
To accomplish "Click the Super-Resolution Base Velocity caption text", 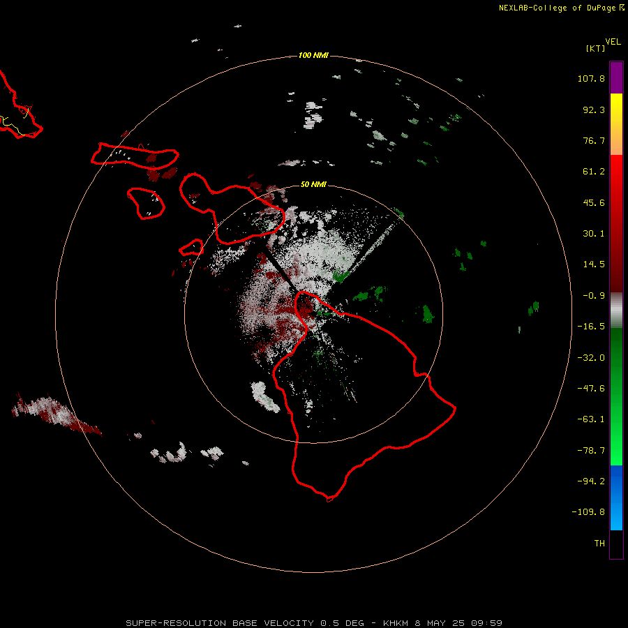I will point(314,623).
